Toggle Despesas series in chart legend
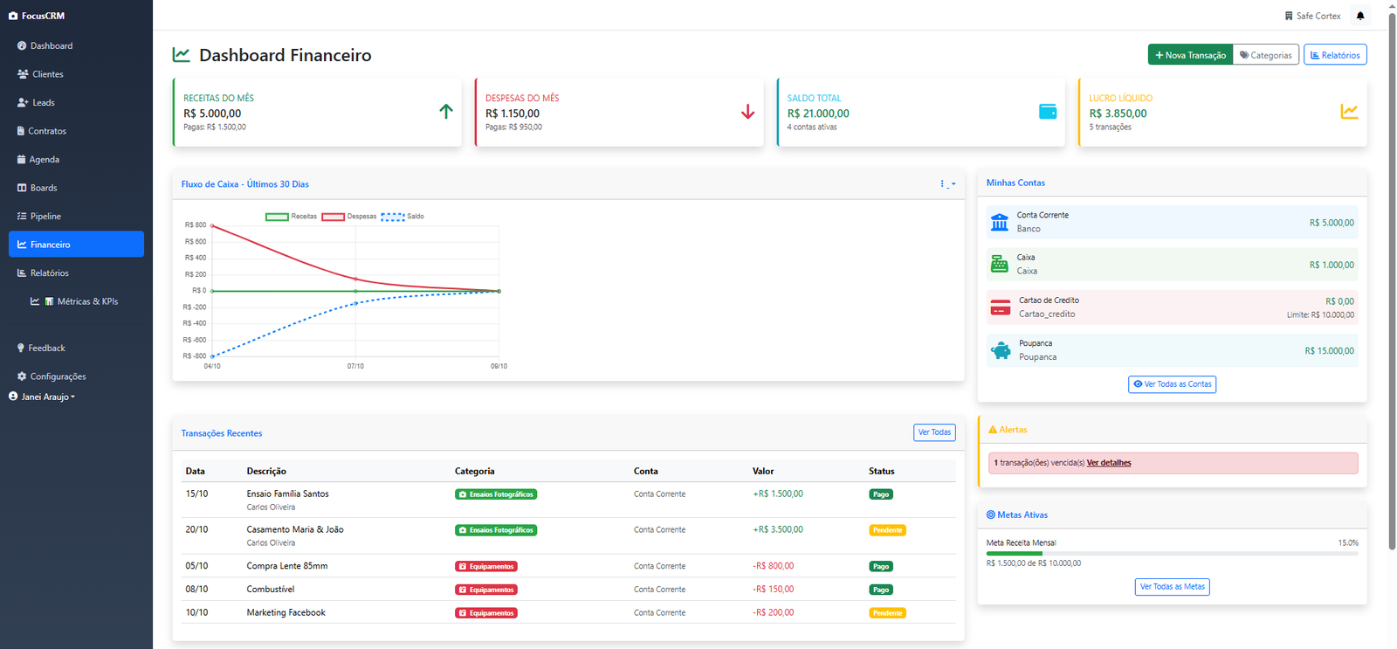 point(348,217)
